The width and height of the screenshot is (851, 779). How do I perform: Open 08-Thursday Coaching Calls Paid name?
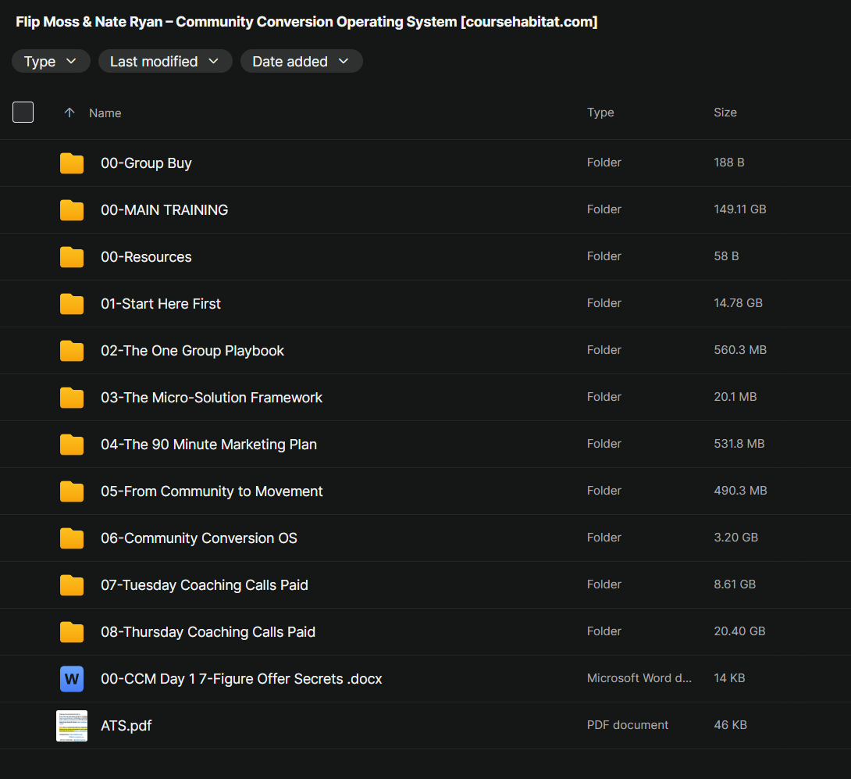point(208,632)
